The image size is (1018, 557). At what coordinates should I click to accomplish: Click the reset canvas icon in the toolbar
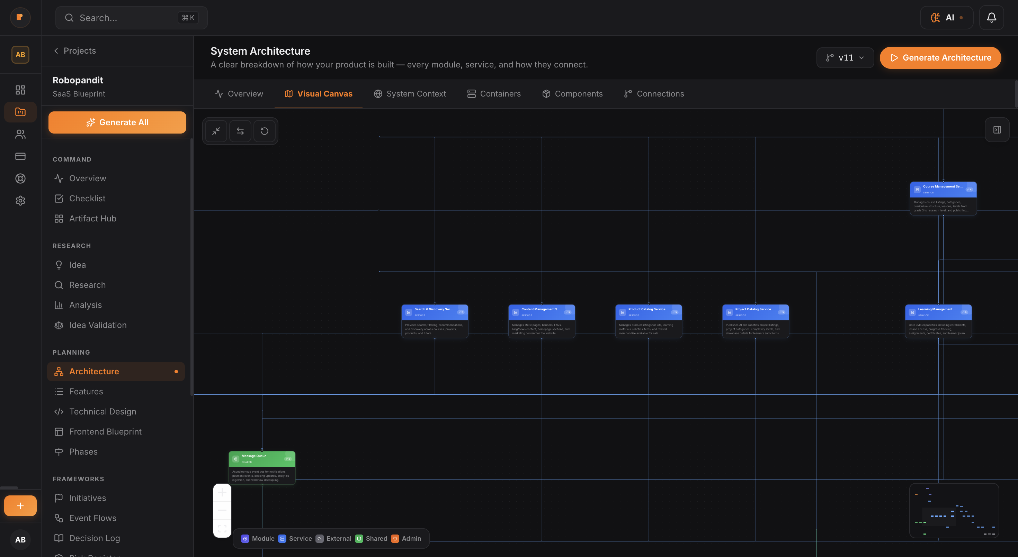coord(265,131)
